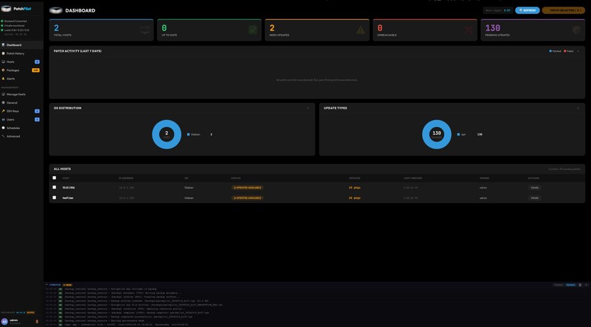The width and height of the screenshot is (591, 327).
Task: Click the logout icon beside admin
Action: coord(37,321)
